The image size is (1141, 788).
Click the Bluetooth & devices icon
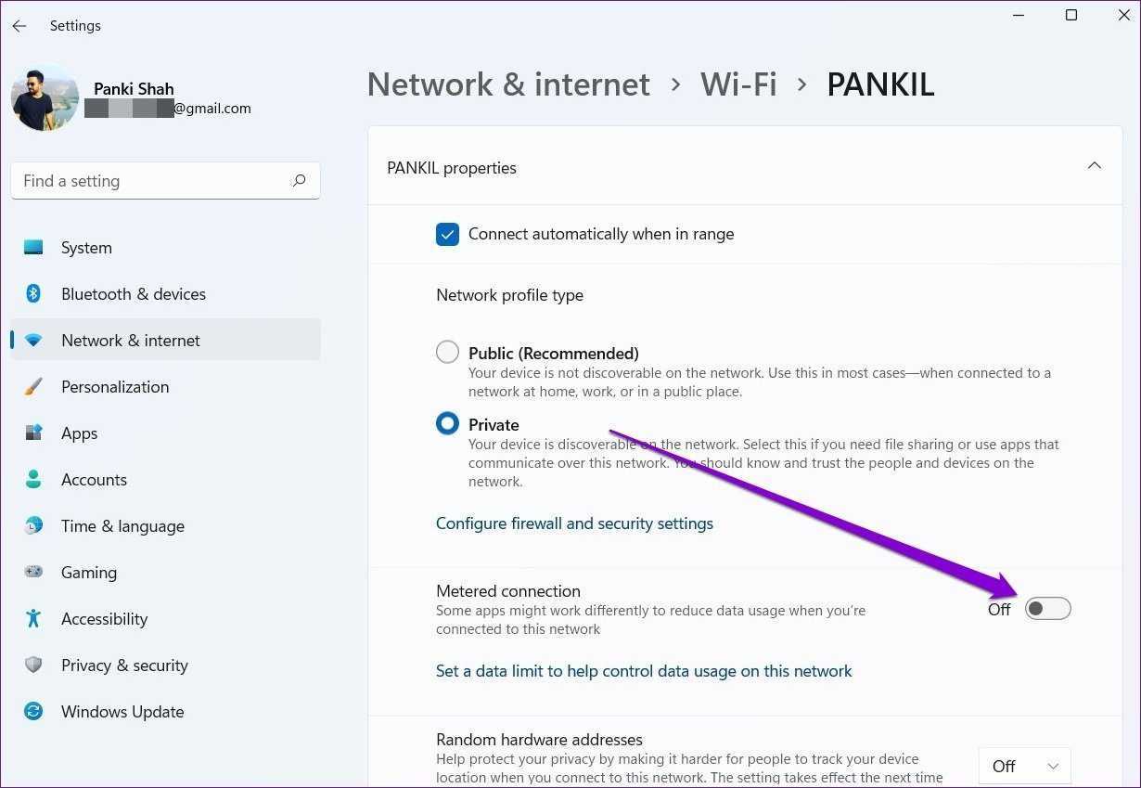(33, 294)
